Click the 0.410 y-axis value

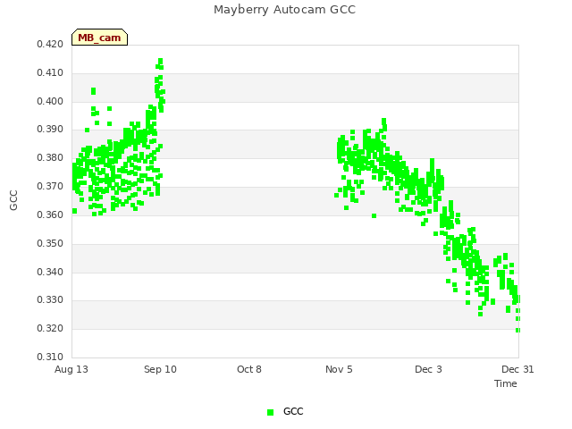click(50, 72)
